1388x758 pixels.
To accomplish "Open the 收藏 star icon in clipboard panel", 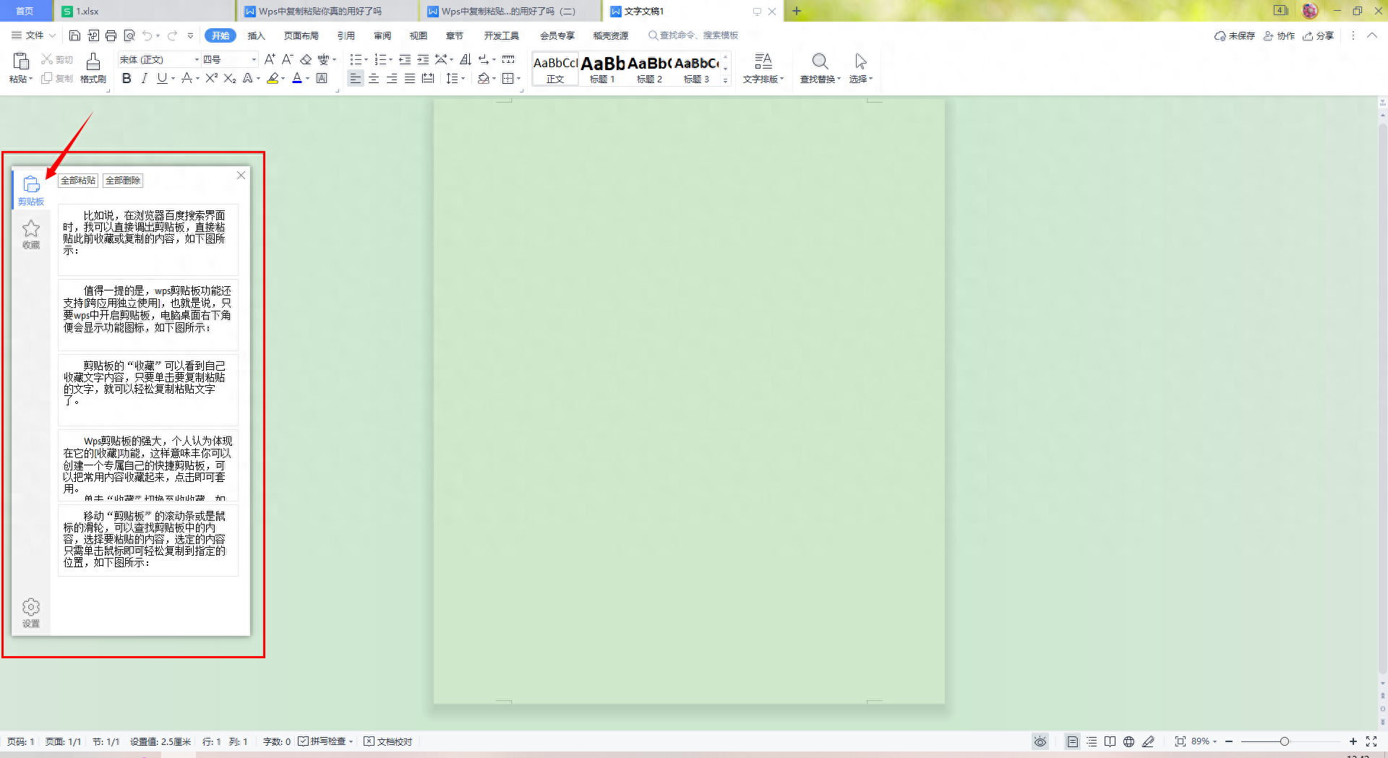I will point(31,229).
